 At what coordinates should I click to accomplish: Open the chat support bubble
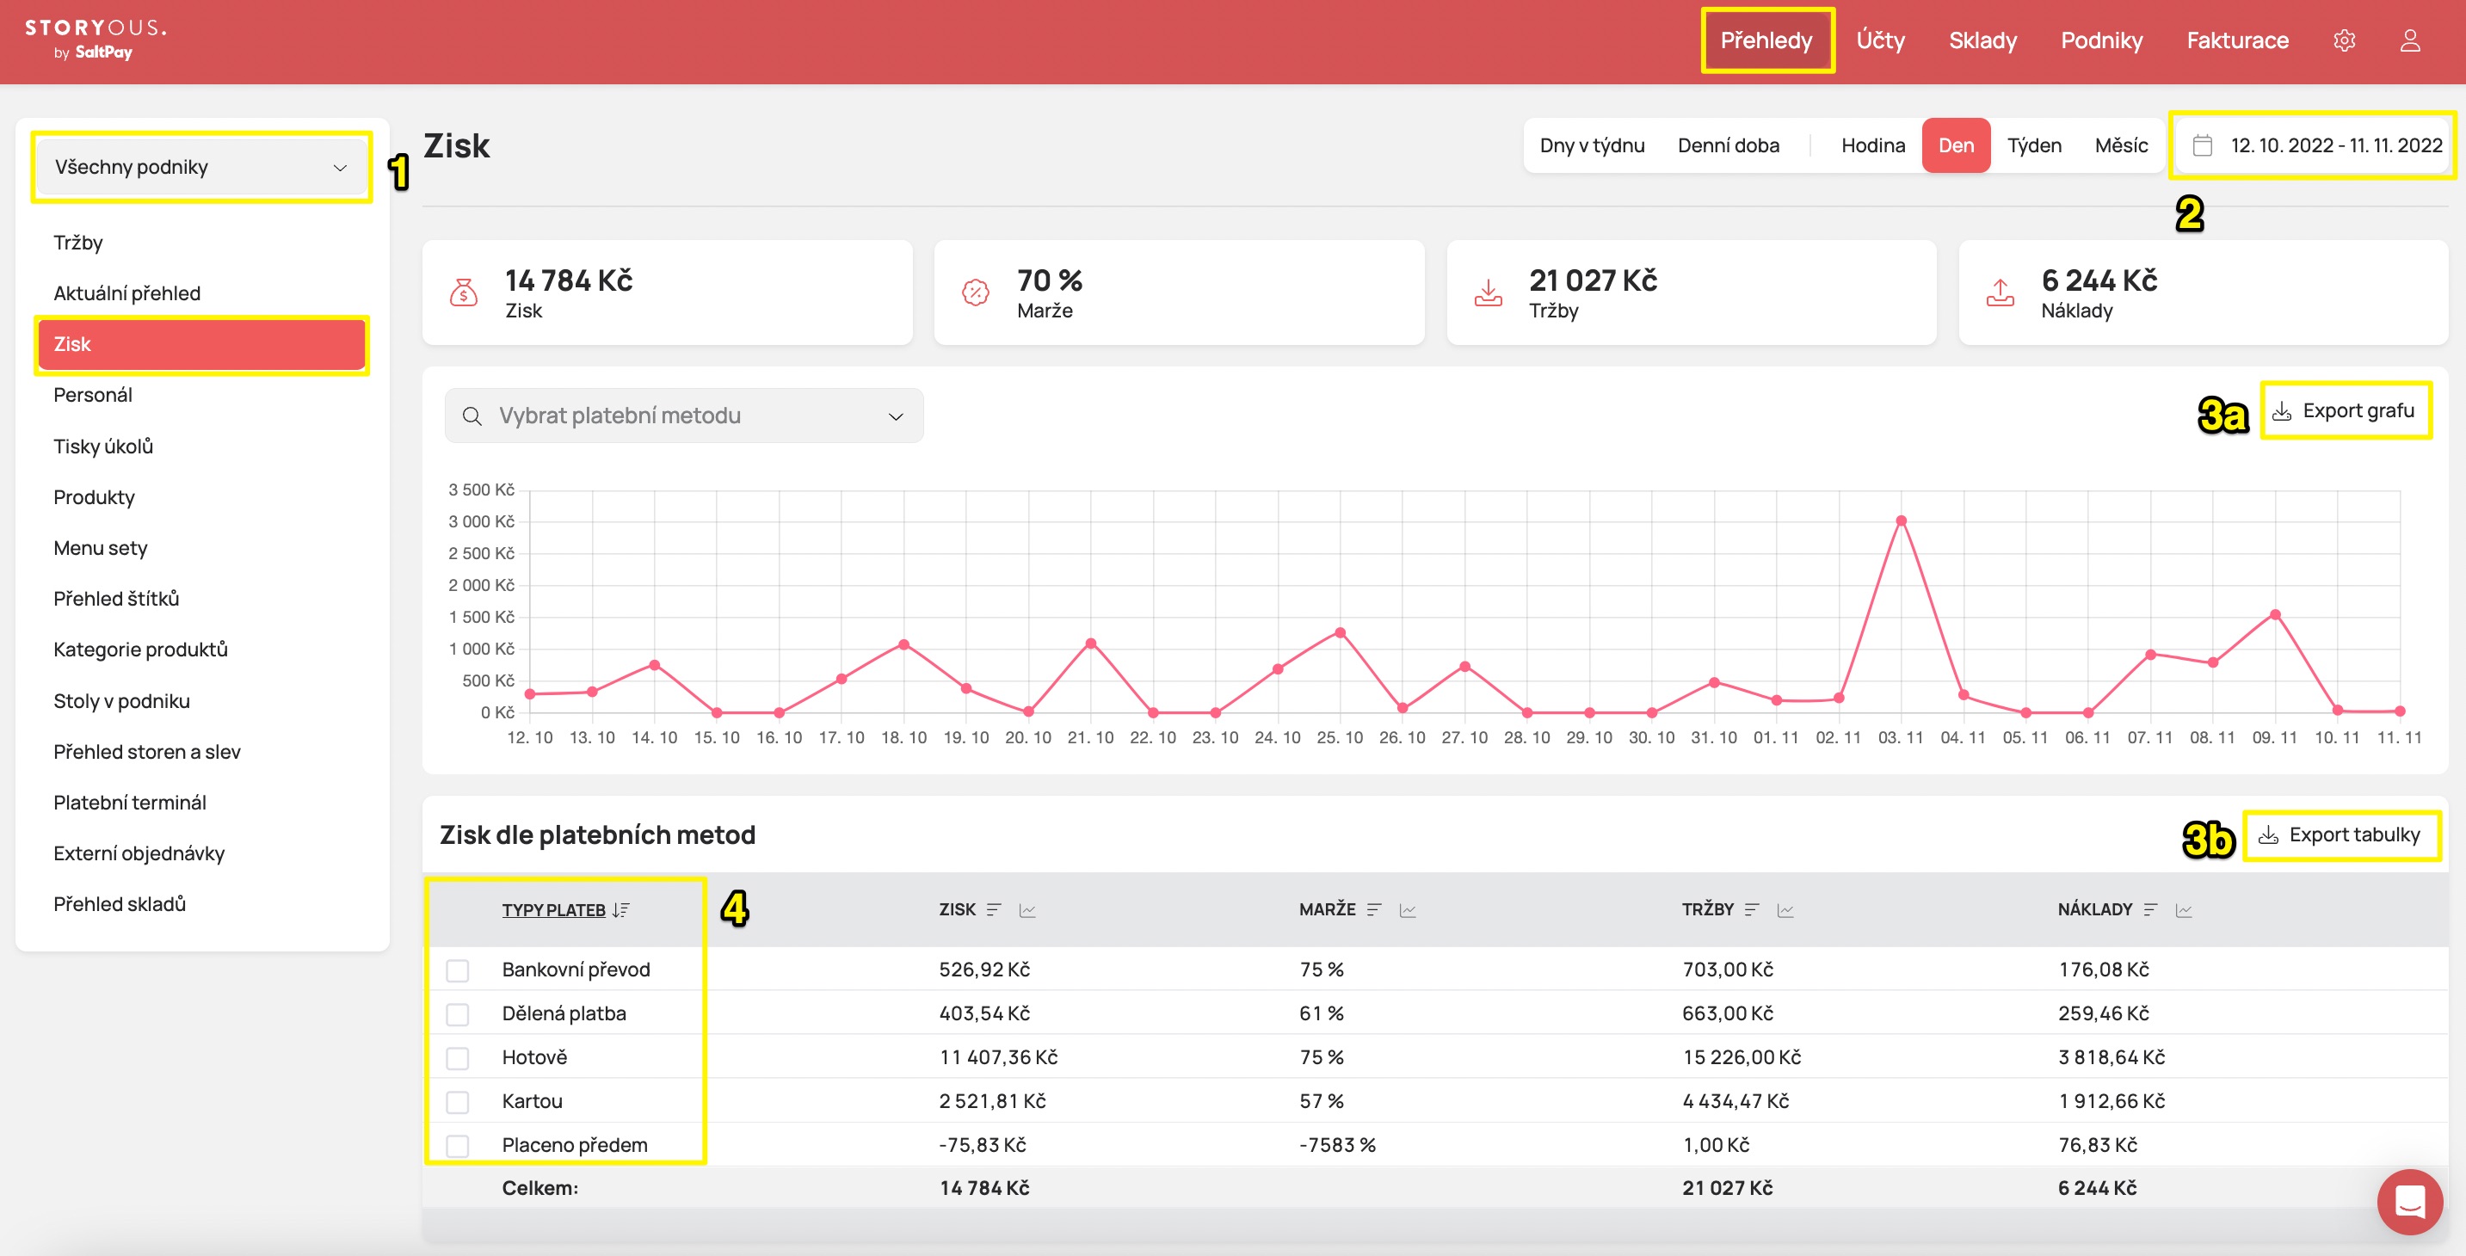2409,1202
